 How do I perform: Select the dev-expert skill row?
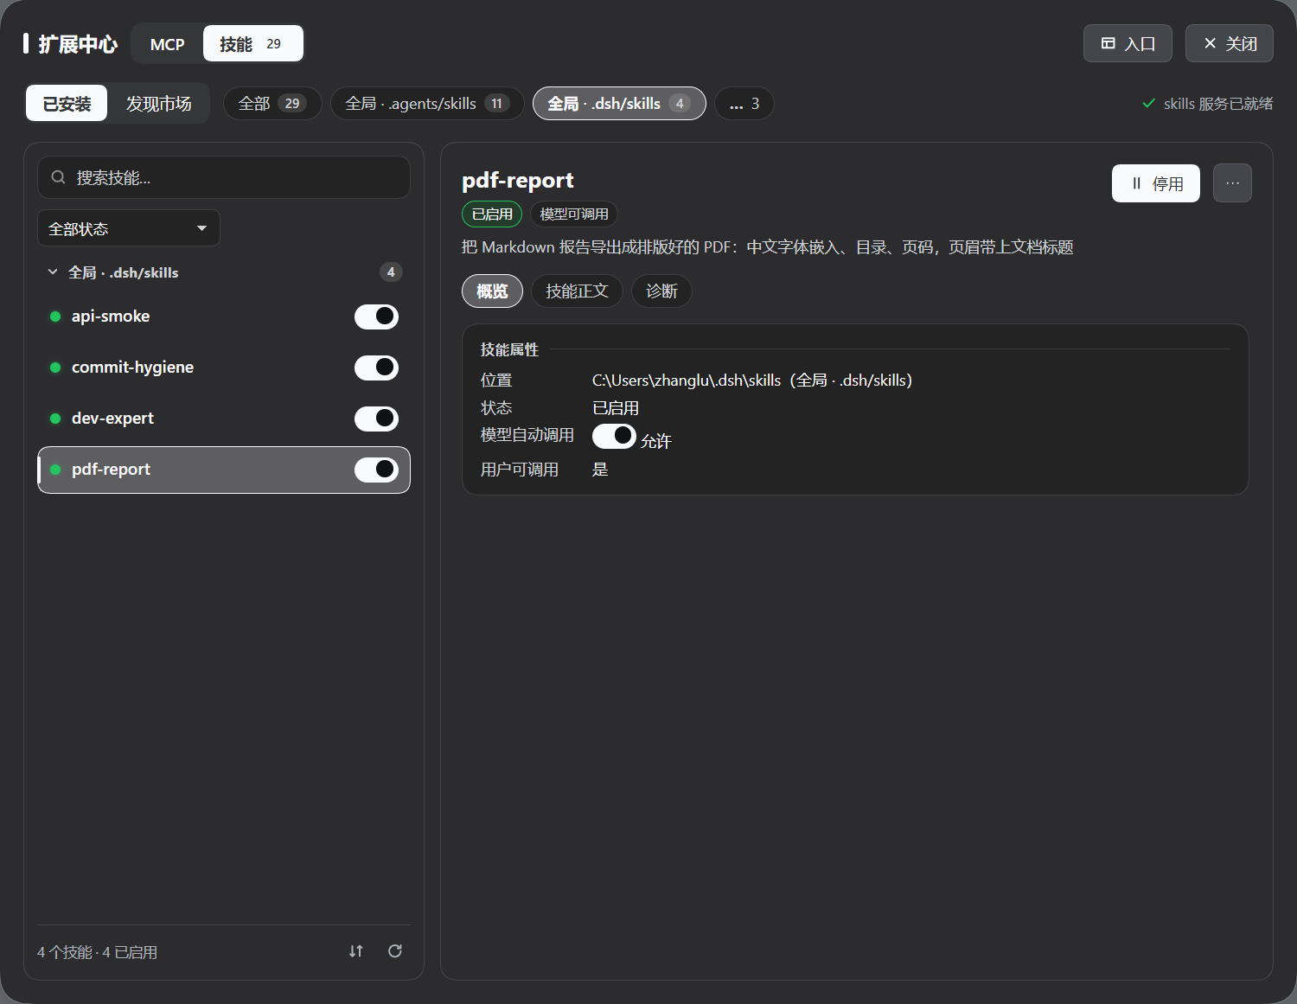pyautogui.click(x=224, y=419)
